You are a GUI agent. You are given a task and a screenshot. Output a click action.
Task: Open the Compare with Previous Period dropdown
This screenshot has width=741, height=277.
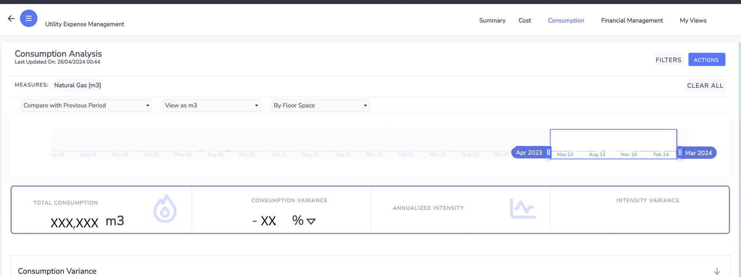click(x=86, y=106)
